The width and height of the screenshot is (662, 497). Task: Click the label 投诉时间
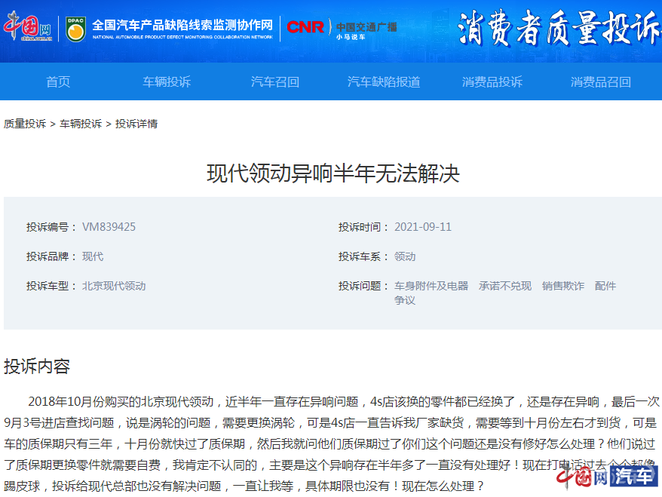[363, 227]
